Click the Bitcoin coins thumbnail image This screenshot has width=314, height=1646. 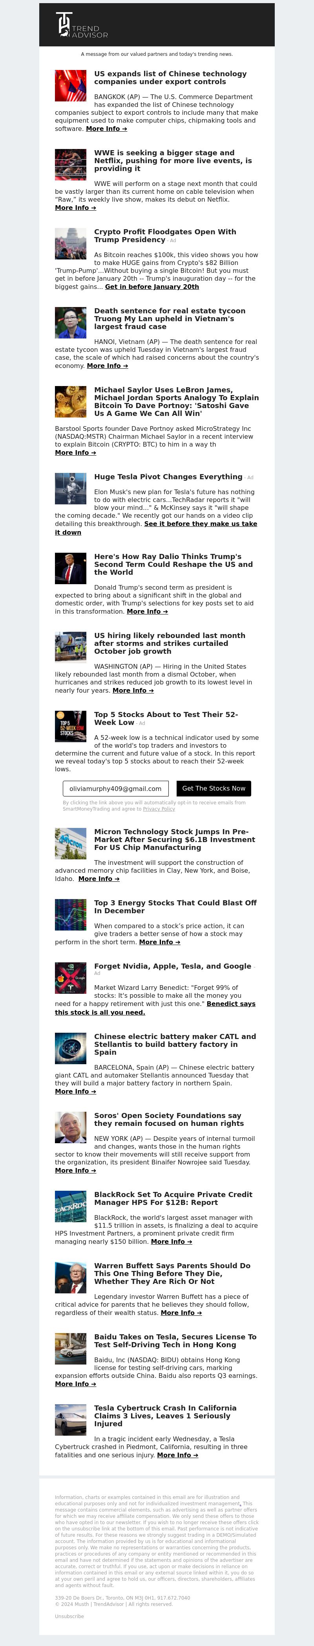click(x=70, y=402)
